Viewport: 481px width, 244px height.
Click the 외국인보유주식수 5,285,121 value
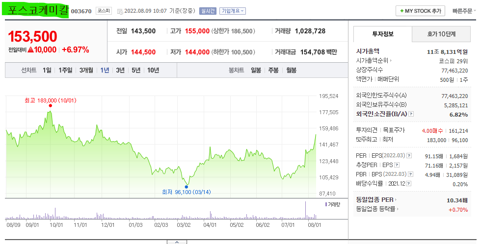[x=456, y=105]
